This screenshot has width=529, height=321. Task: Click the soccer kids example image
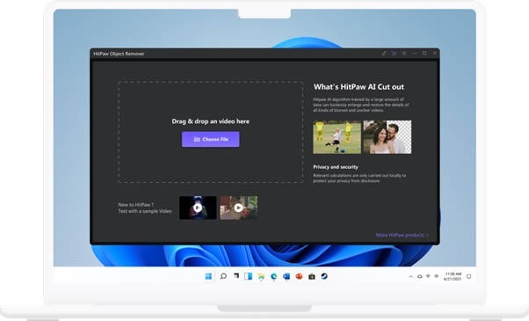point(337,137)
